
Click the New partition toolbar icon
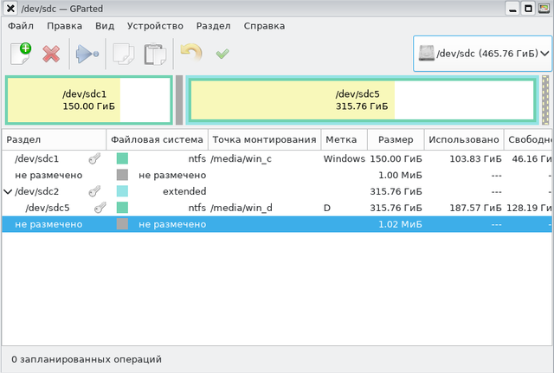point(21,54)
